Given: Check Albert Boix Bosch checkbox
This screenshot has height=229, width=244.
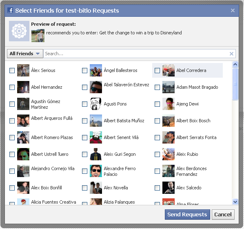Looking at the screenshot, I should 157,121.
